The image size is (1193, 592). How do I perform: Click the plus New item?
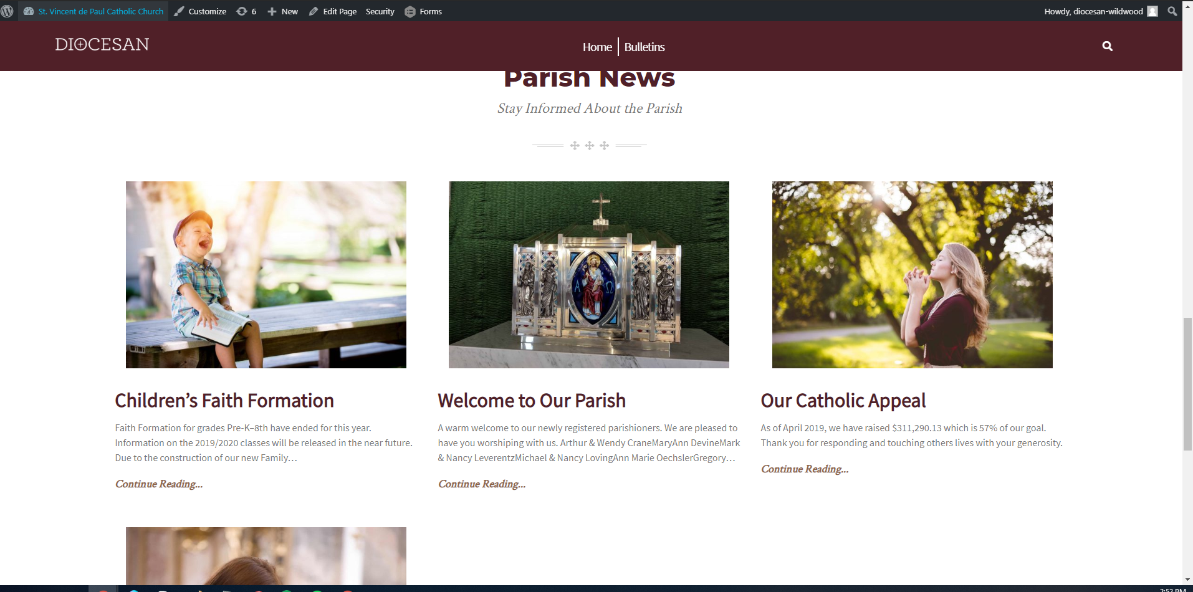[282, 11]
